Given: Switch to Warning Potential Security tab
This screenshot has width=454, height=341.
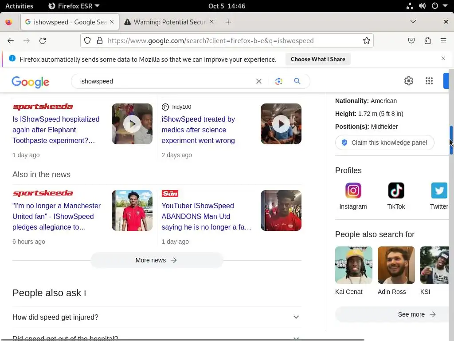Looking at the screenshot, I should tap(169, 22).
